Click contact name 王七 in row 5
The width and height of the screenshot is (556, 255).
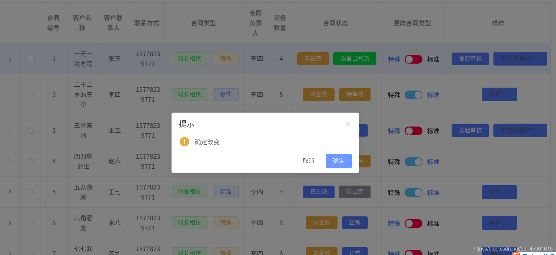(114, 192)
